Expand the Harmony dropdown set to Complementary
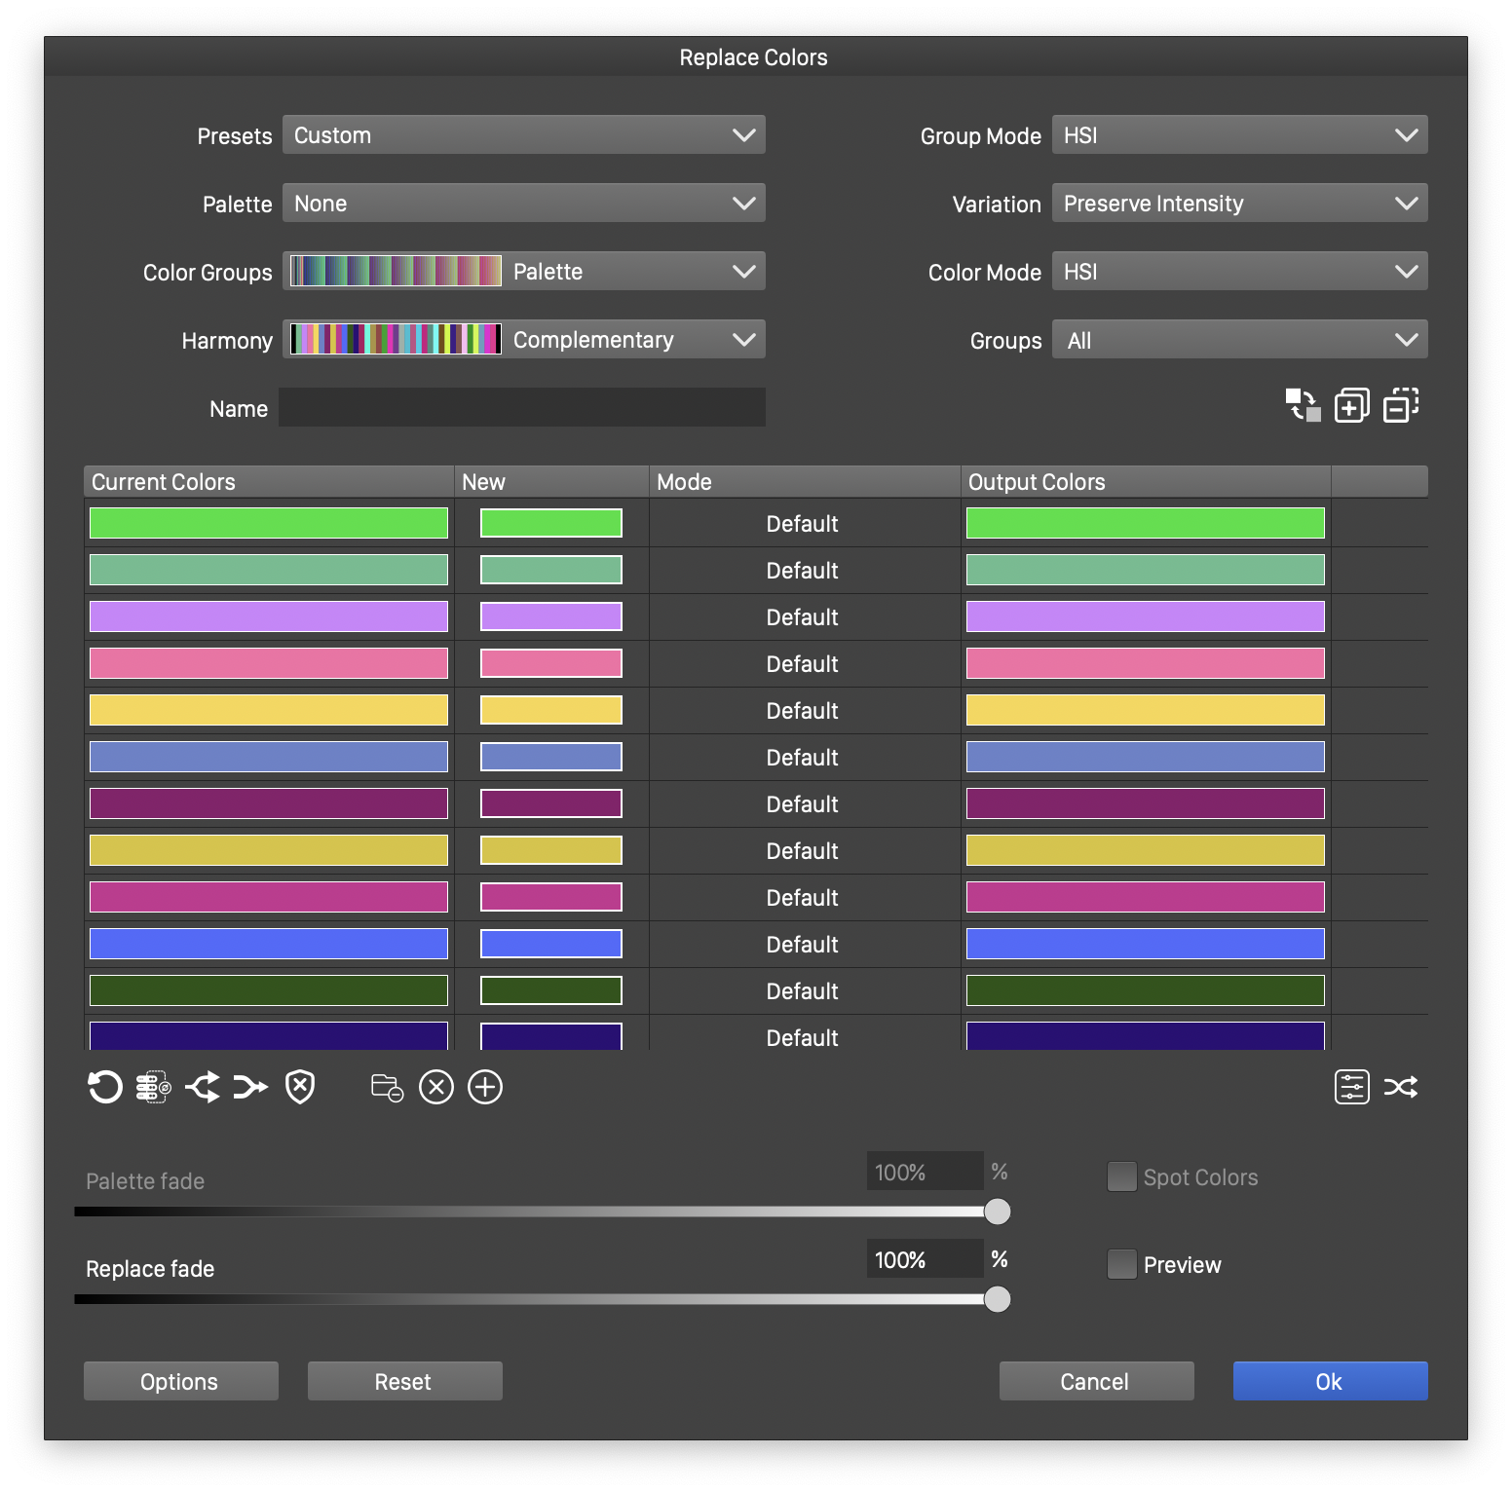The height and width of the screenshot is (1492, 1512). (524, 340)
